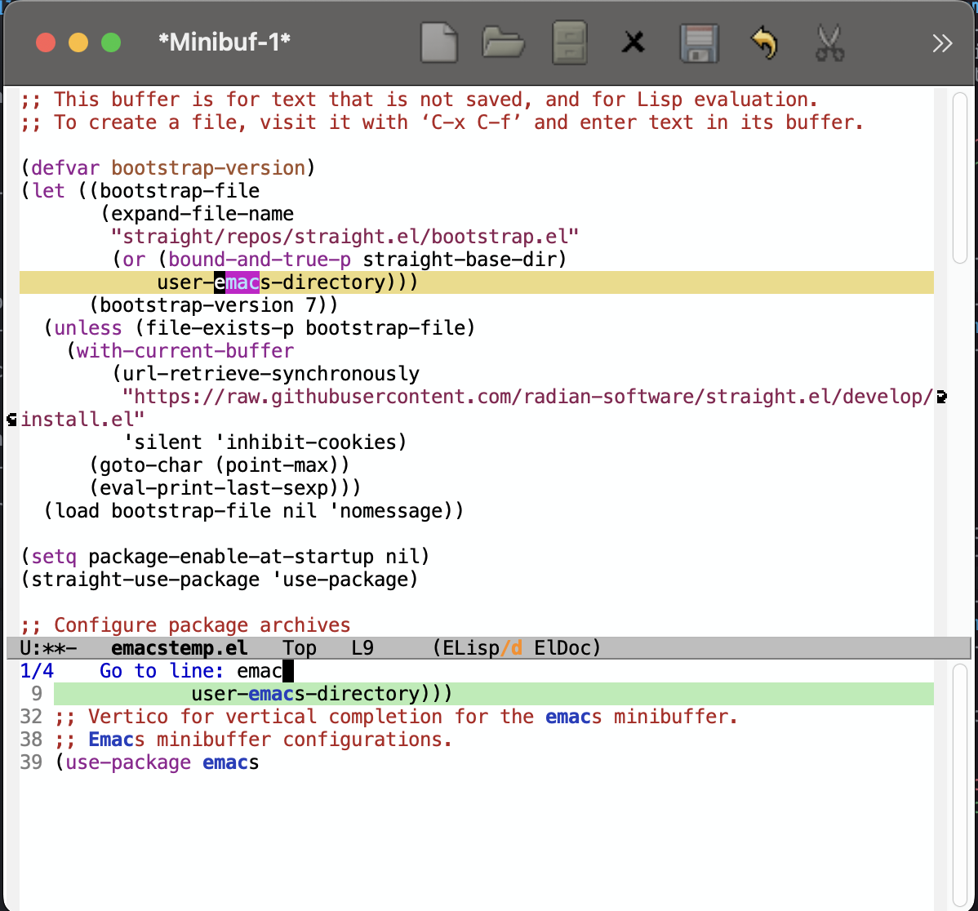Expand the toolbar overflow chevron
Image resolution: width=978 pixels, height=911 pixels.
[942, 43]
